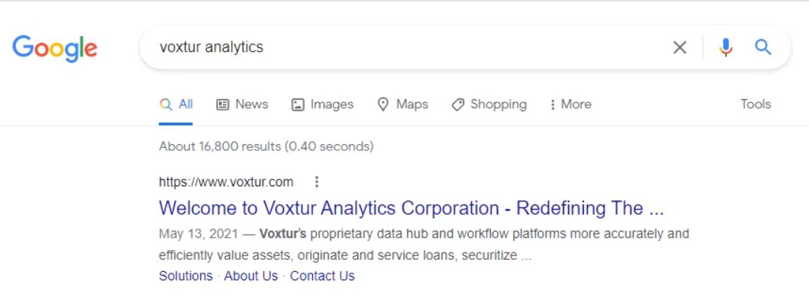Click the Images tab picture icon
This screenshot has height=299, width=809.
[298, 104]
